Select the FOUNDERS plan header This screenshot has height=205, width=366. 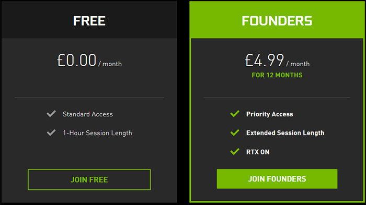pyautogui.click(x=277, y=20)
